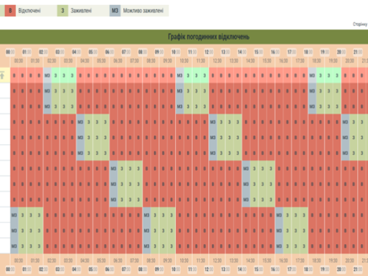Click the 'Заживлені' legend label
Screen dimensions: 368x276
[85, 10]
